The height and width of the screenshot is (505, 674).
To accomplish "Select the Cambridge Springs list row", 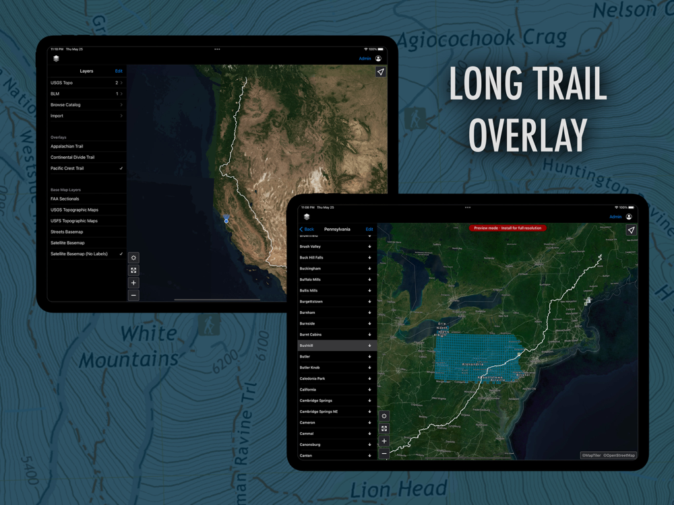I will click(x=337, y=400).
